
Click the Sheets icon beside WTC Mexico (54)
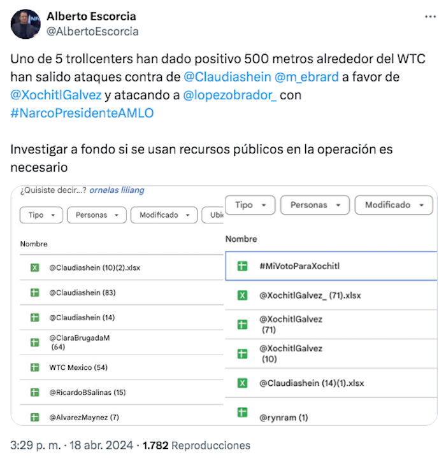point(35,367)
